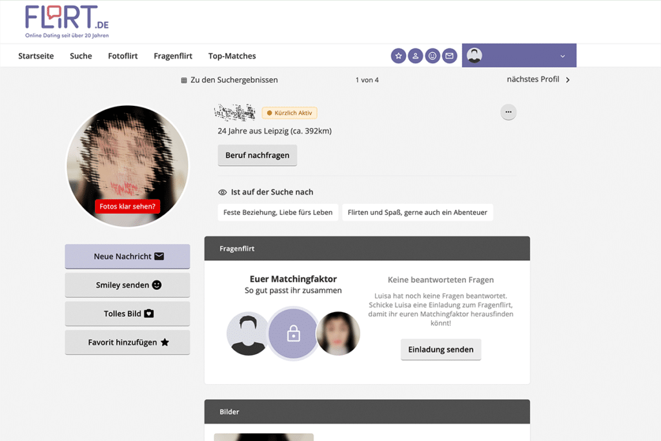
Task: Check messages using the envelope icon
Action: [449, 56]
